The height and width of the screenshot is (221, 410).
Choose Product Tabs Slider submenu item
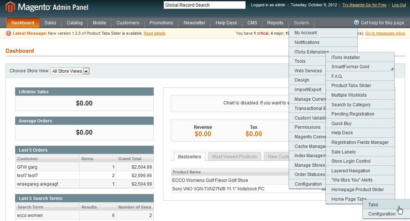pos(360,86)
